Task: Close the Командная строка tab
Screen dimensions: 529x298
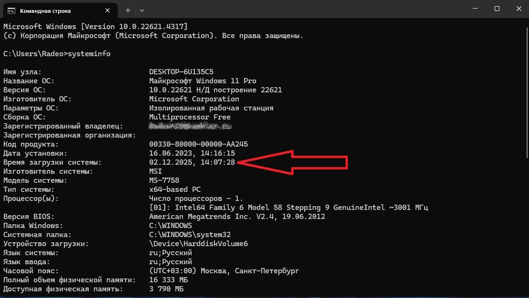Action: (x=109, y=10)
